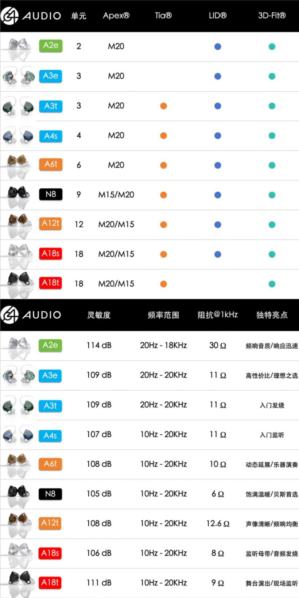Click the 声像清晰/频响均衡 highlight text
The width and height of the screenshot is (299, 598).
point(272,524)
